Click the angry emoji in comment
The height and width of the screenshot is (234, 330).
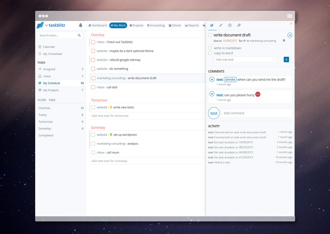258,94
